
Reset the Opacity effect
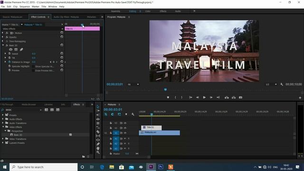(x=62, y=37)
